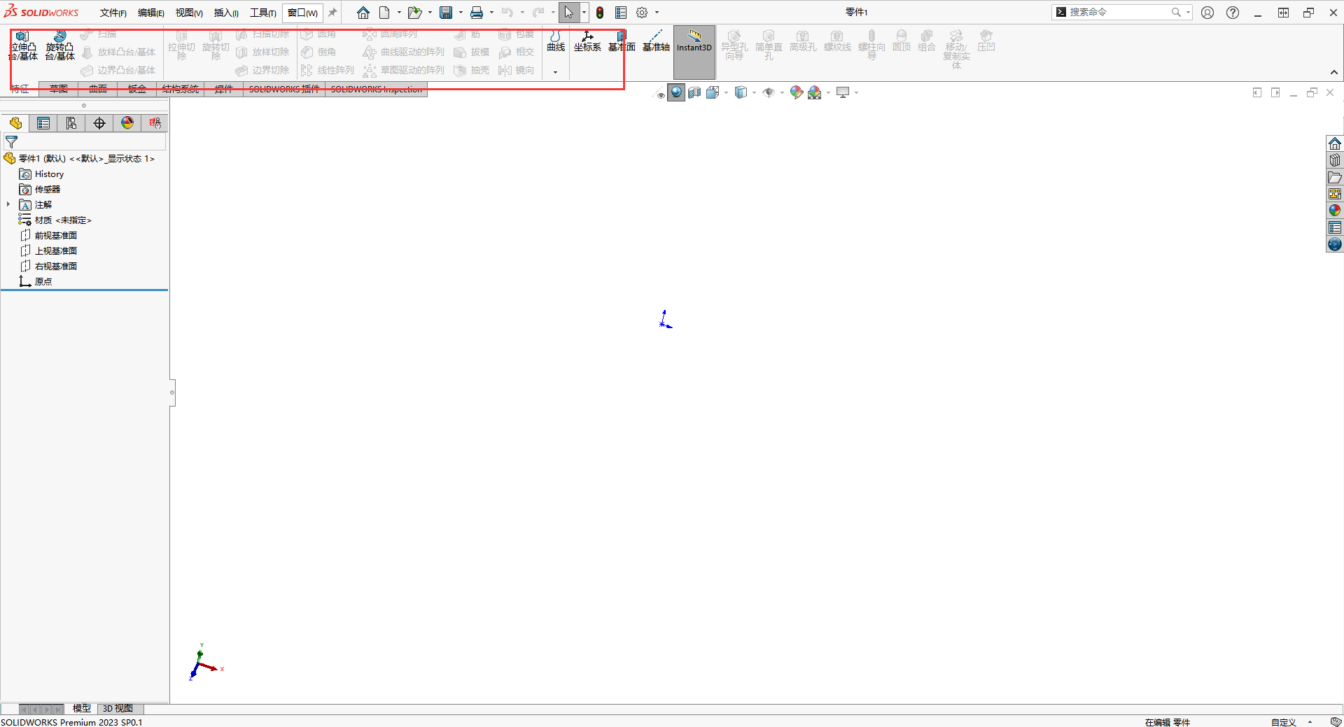The width and height of the screenshot is (1344, 727).
Task: Open the 文件(F) menu
Action: click(113, 13)
